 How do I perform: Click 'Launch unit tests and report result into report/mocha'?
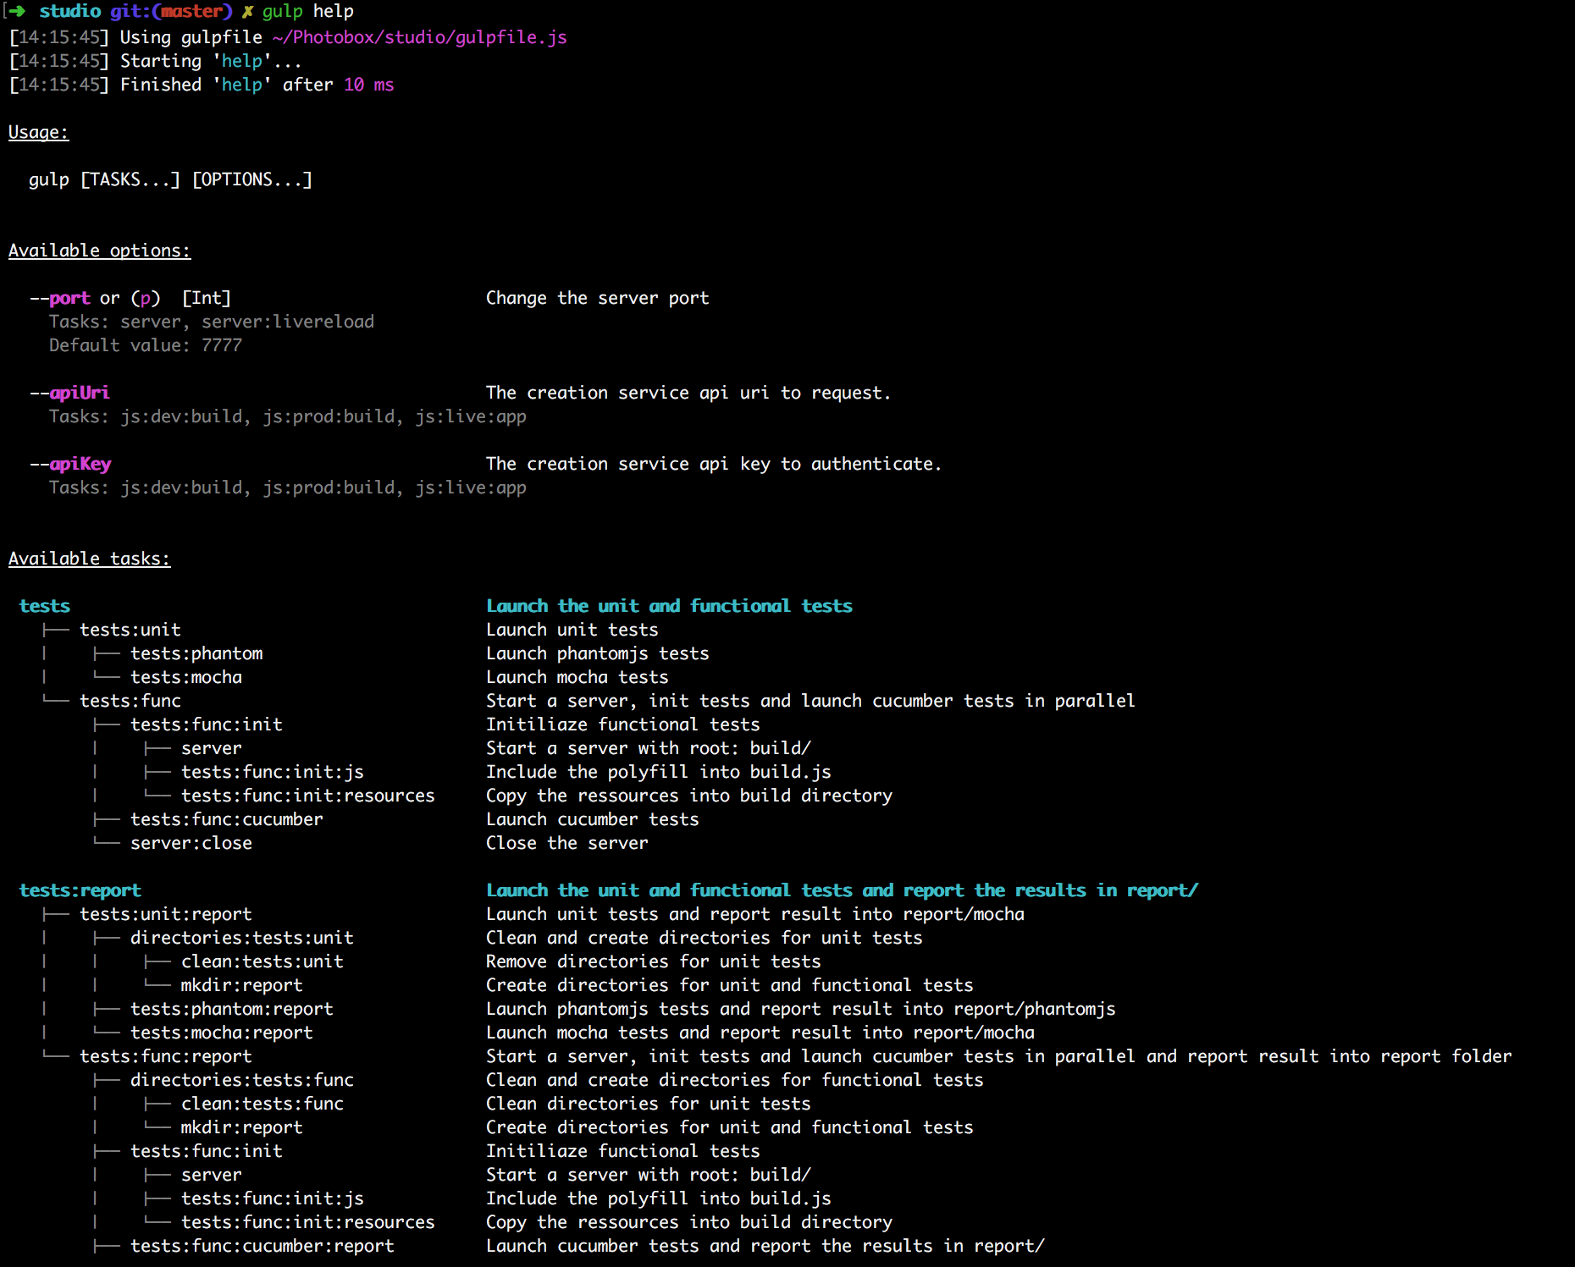click(754, 915)
